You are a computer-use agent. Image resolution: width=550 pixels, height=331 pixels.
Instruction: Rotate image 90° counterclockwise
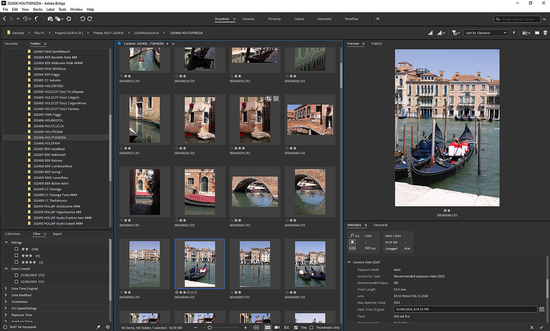click(82, 19)
